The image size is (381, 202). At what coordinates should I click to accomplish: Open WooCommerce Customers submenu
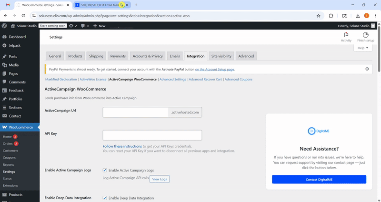pos(10,151)
